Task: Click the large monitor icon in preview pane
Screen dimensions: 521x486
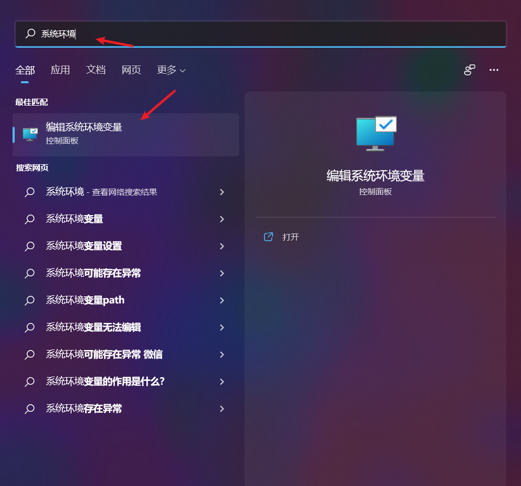Action: coord(376,133)
